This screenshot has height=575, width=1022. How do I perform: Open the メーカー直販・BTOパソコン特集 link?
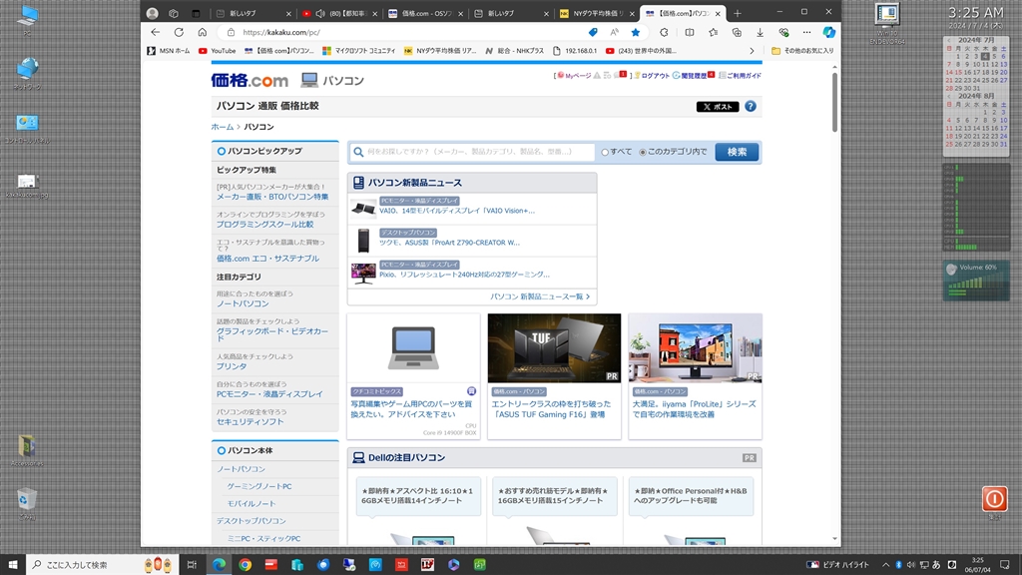[x=272, y=197]
